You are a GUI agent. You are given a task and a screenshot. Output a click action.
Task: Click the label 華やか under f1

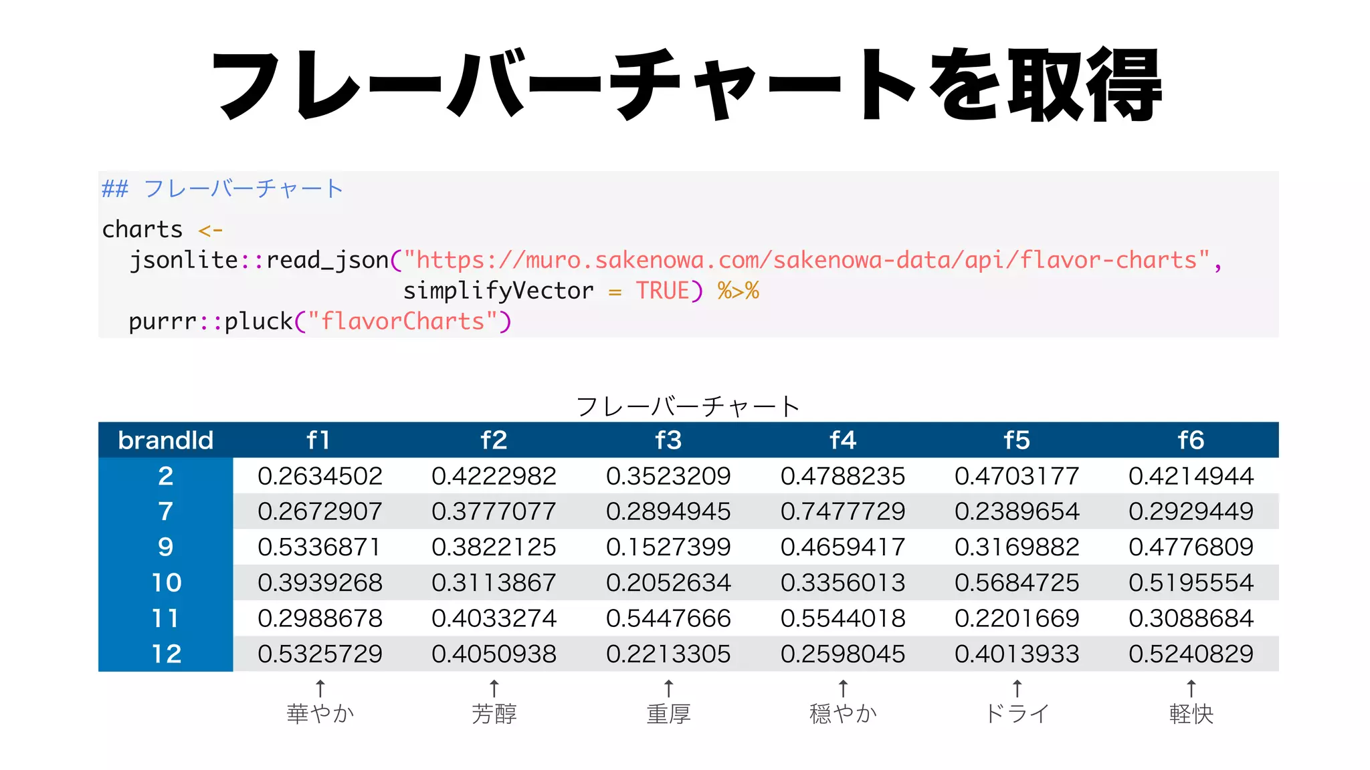[x=320, y=714]
